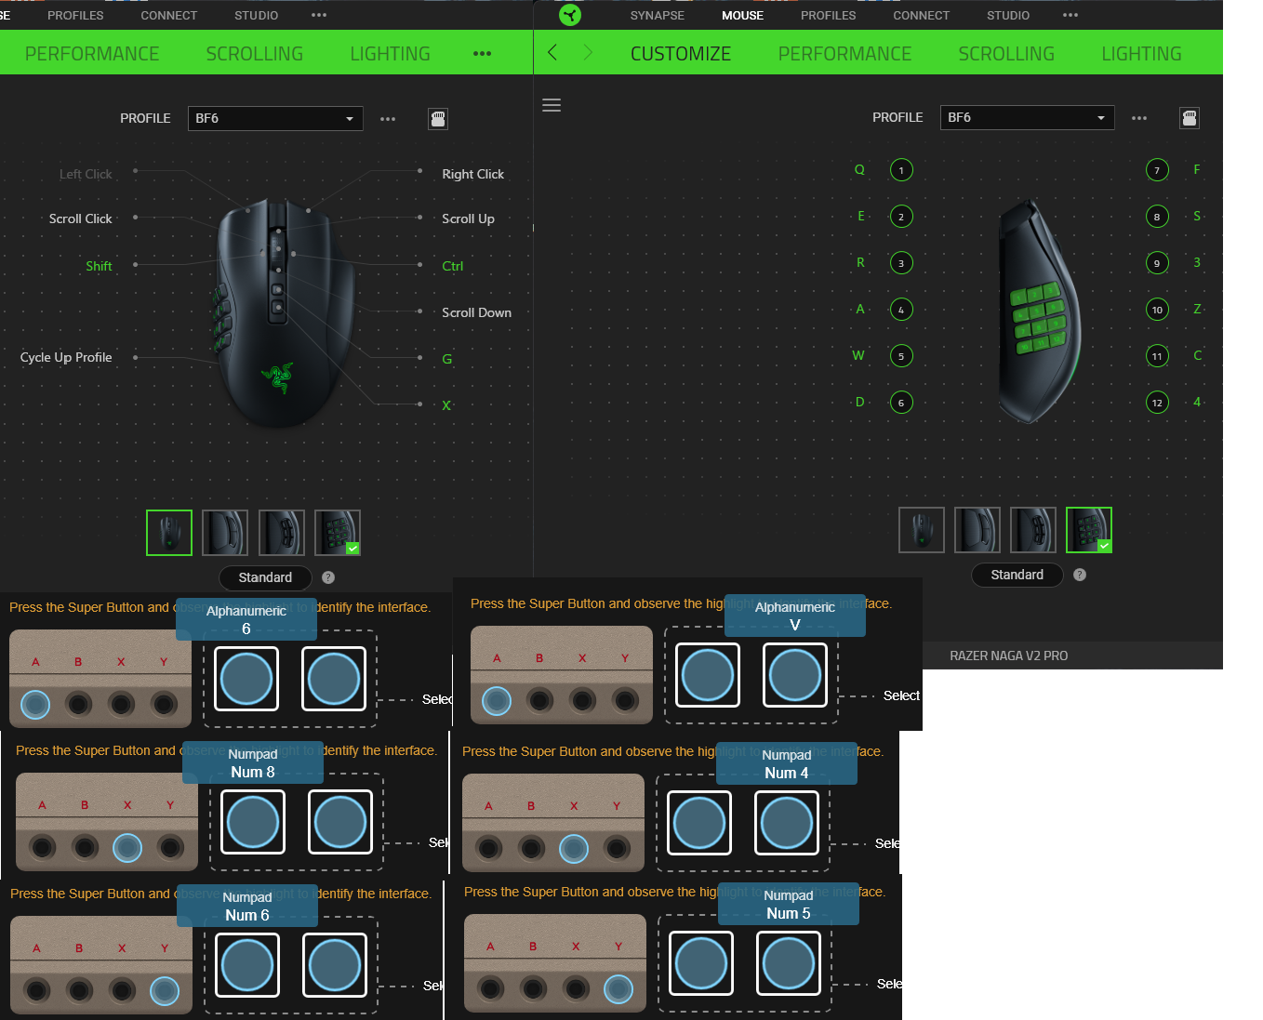Switch to the CUSTOMIZE tab

pyautogui.click(x=681, y=54)
